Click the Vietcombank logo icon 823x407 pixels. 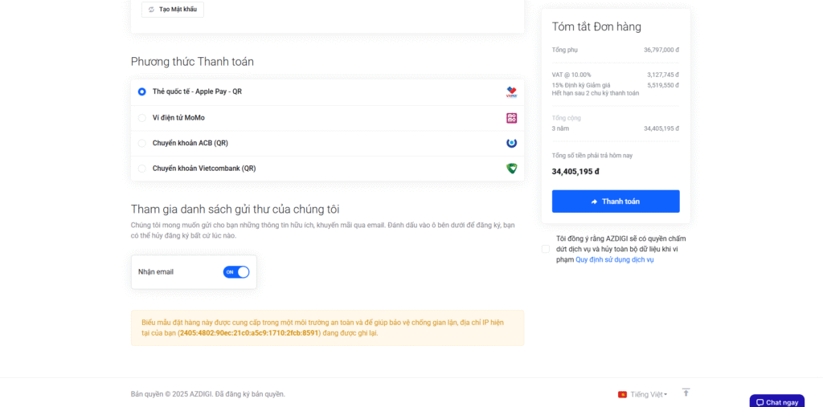511,169
